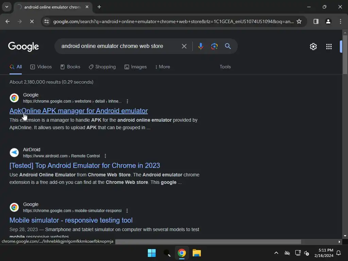Screen dimensions: 348x261
Task: Stop loading the page
Action: coord(32,21)
